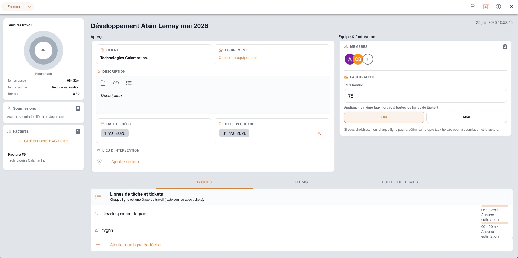Open the start date picker 1 mai 2026
Image resolution: width=518 pixels, height=258 pixels.
coord(115,133)
